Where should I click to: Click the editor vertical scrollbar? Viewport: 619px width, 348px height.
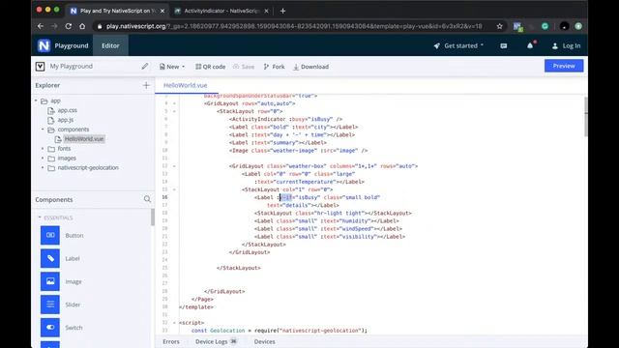point(586,116)
